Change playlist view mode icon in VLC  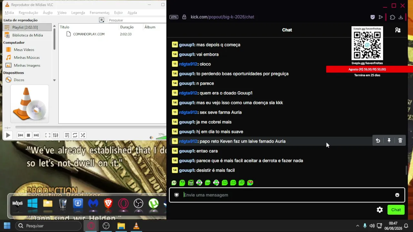[x=102, y=20]
